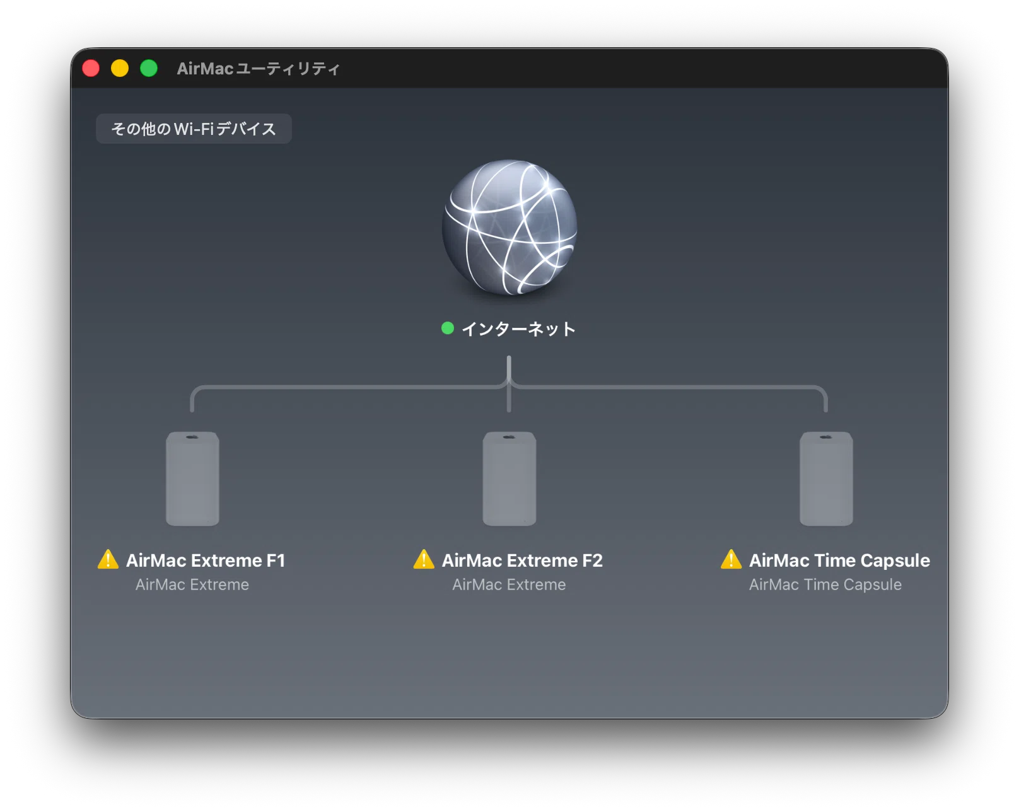Click the gray AirMac Time Capsule subtitle
The image size is (1019, 812).
click(x=825, y=584)
